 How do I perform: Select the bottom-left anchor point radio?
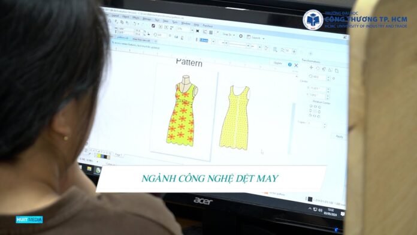pos(310,115)
